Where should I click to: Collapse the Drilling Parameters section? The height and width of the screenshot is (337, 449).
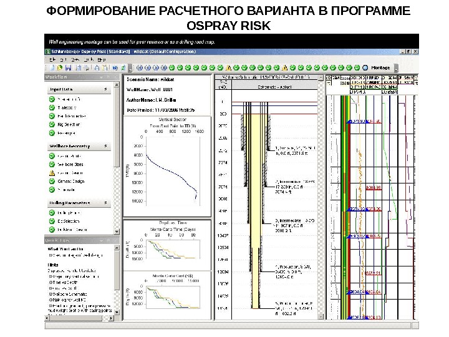pyautogui.click(x=105, y=203)
